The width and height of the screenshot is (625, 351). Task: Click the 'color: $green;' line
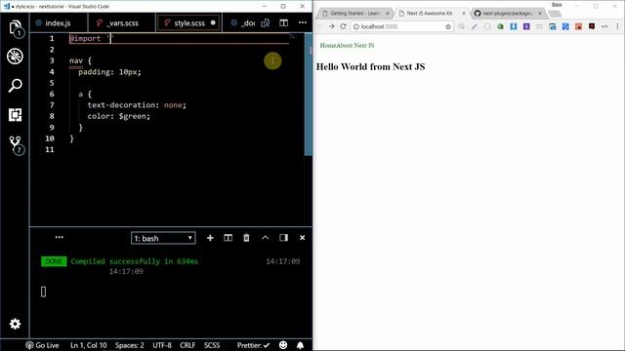coord(119,116)
